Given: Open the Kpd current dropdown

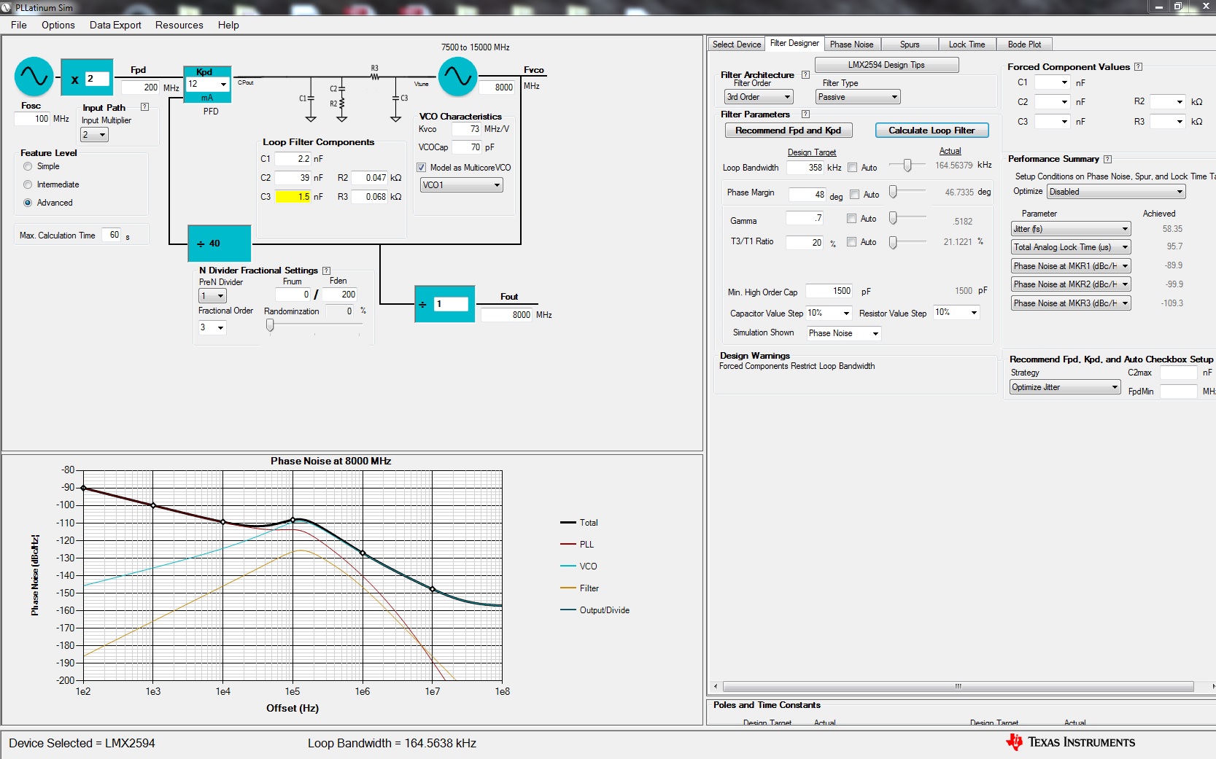Looking at the screenshot, I should click(208, 85).
